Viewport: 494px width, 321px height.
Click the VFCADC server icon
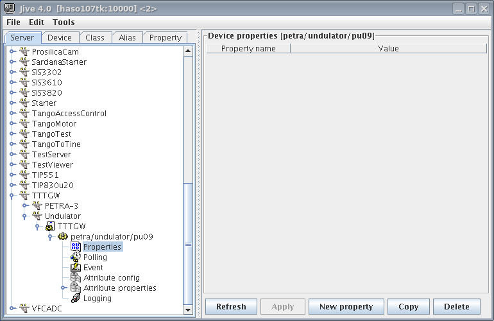pos(24,308)
